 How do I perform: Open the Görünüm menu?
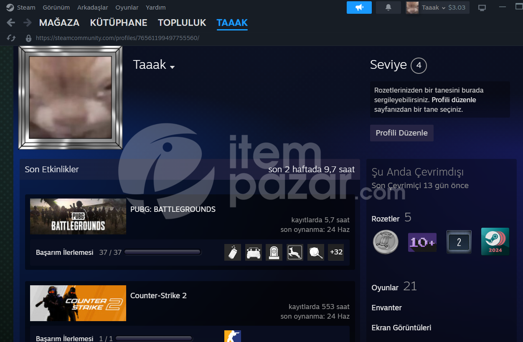[56, 8]
